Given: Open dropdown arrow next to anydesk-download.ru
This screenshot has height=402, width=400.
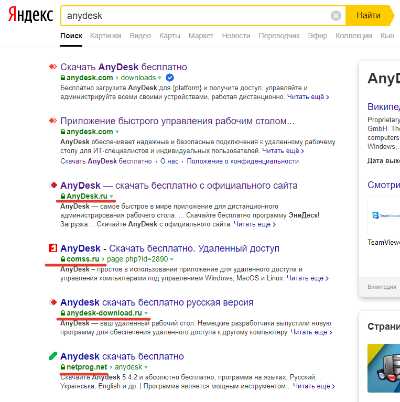Looking at the screenshot, I should [146, 313].
